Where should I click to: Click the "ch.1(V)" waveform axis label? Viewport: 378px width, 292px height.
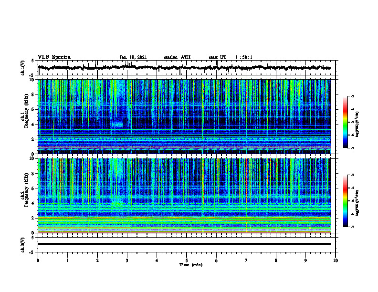point(23,68)
